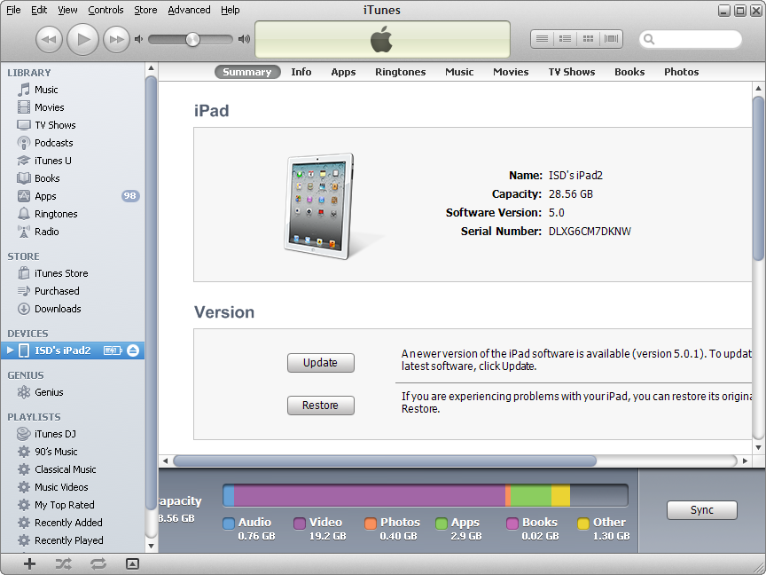Screen dimensions: 766x575
Task: Click the Apps badge showing 98
Action: point(130,196)
